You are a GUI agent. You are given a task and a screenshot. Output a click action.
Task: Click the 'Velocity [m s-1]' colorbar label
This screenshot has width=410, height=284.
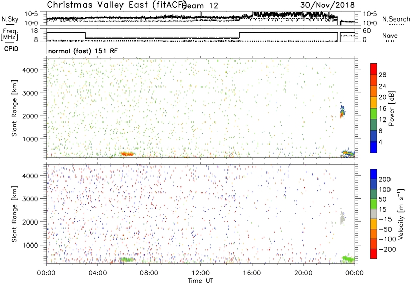[x=401, y=214]
